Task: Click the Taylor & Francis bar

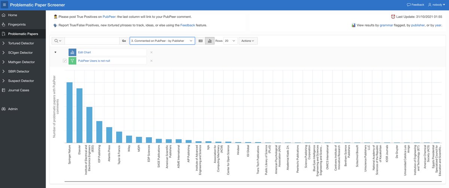Action: click(x=119, y=137)
